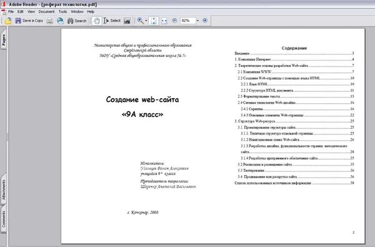The image size is (375, 247).
Task: Click contents entry '3. Структура Web-ресурса'
Action: click(x=294, y=121)
